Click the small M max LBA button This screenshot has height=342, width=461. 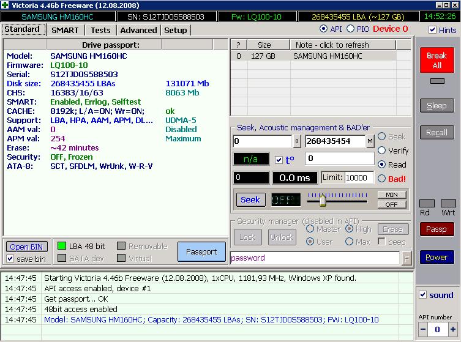click(370, 141)
